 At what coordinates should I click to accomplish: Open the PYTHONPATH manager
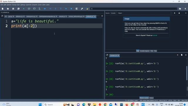(87, 9)
